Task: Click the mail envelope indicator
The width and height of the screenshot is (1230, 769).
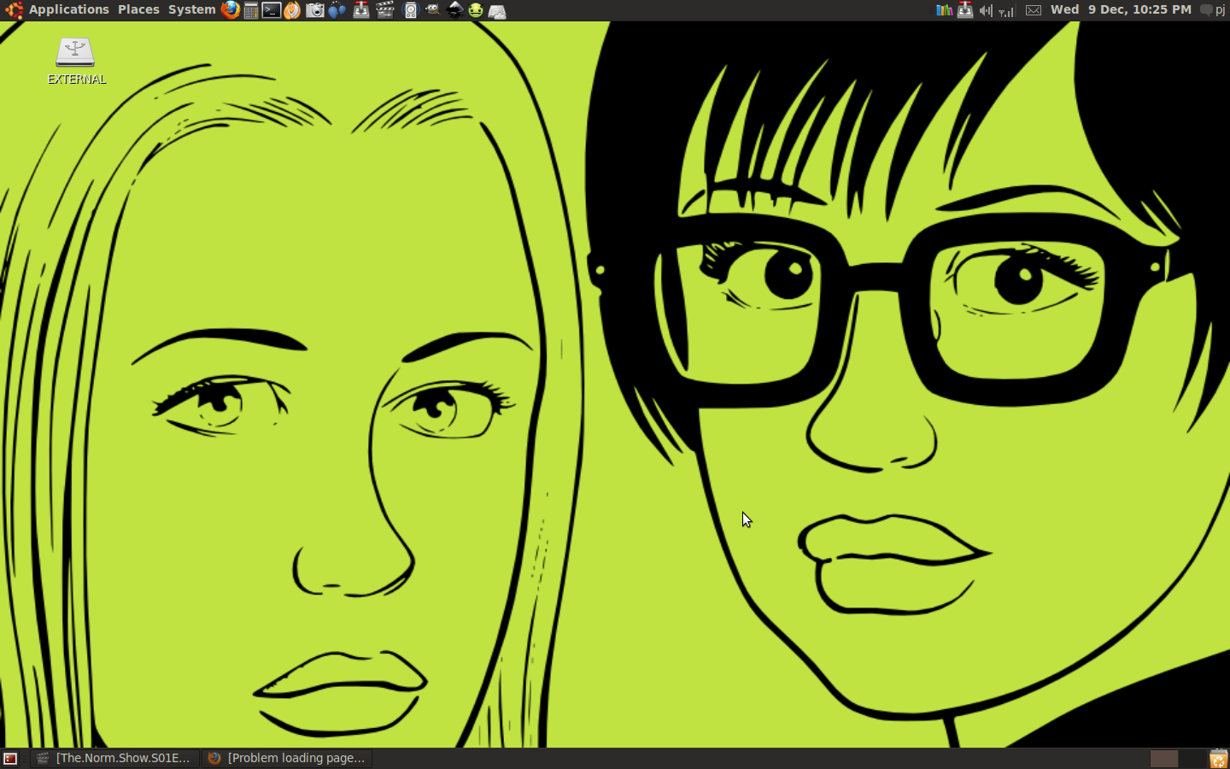Action: tap(1034, 10)
